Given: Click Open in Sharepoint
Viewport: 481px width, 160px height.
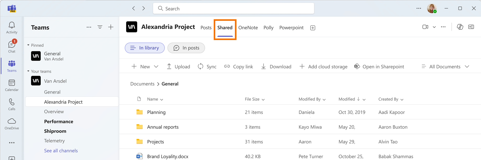Looking at the screenshot, I should (x=379, y=67).
